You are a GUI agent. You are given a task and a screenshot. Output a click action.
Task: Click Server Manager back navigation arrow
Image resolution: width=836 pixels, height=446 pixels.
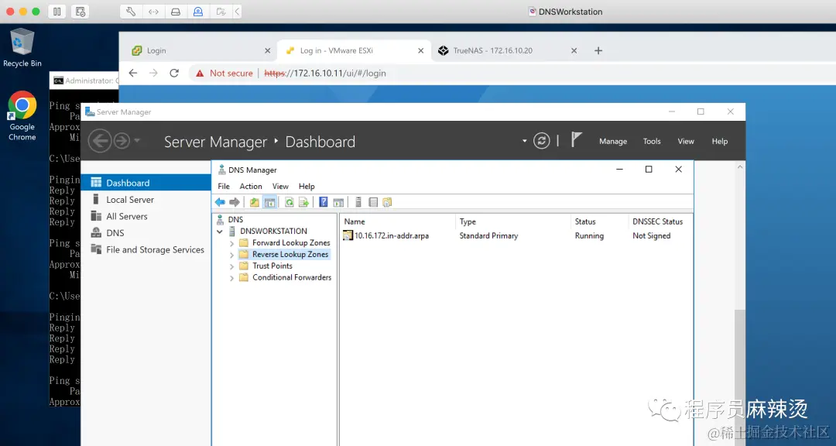coord(100,141)
